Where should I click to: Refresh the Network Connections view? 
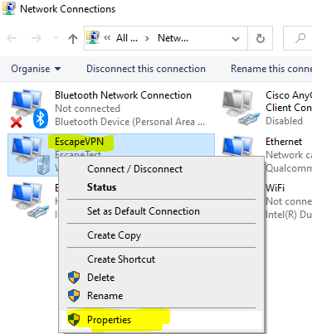(x=261, y=38)
